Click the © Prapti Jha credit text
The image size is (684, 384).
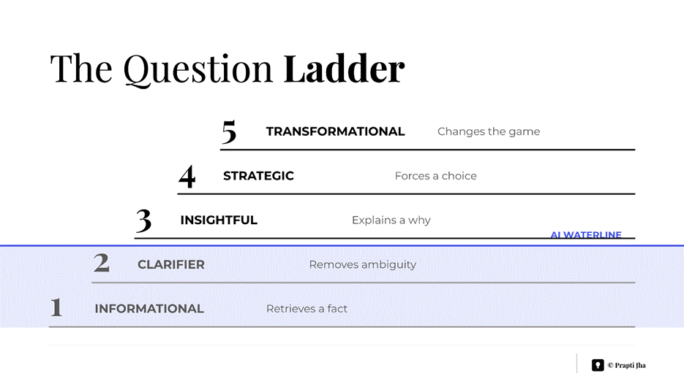click(627, 365)
